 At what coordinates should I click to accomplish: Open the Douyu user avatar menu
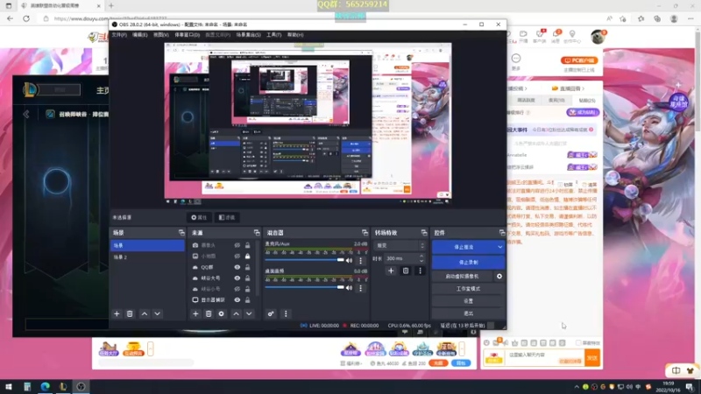(x=598, y=37)
